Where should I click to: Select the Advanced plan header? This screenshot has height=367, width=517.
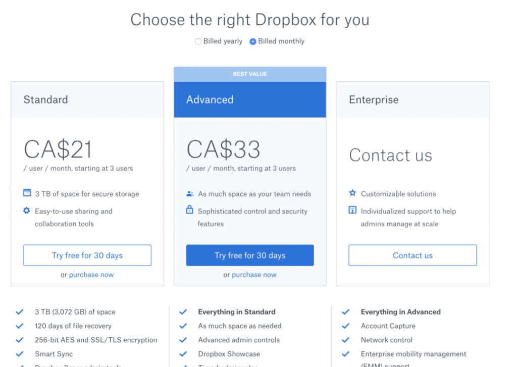tap(250, 99)
